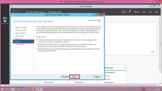The image size is (162, 91).
Task: Open Visual Studio from the taskbar
Action: point(29,89)
